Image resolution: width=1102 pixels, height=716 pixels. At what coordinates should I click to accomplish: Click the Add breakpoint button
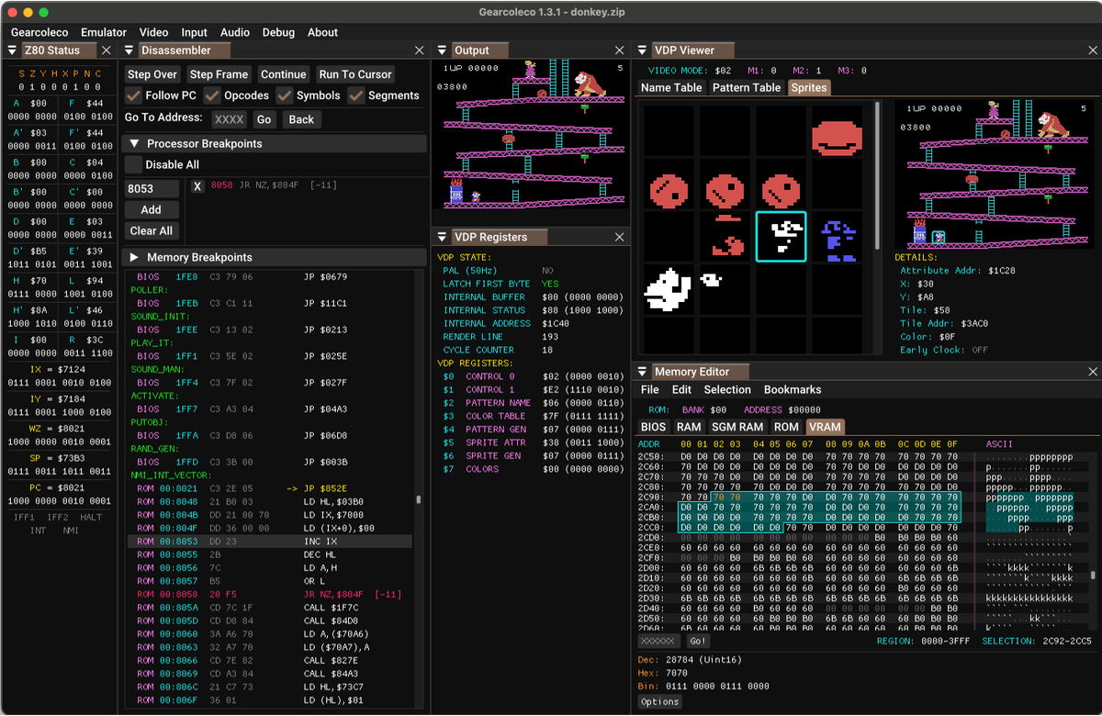152,209
